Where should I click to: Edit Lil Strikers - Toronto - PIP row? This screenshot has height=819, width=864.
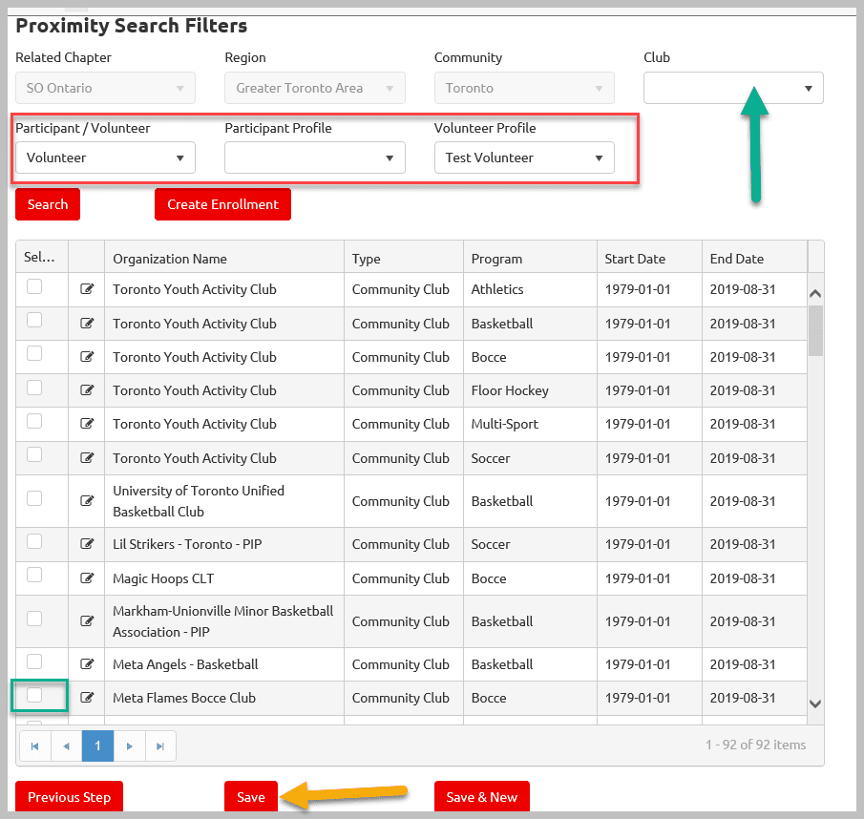(87, 543)
